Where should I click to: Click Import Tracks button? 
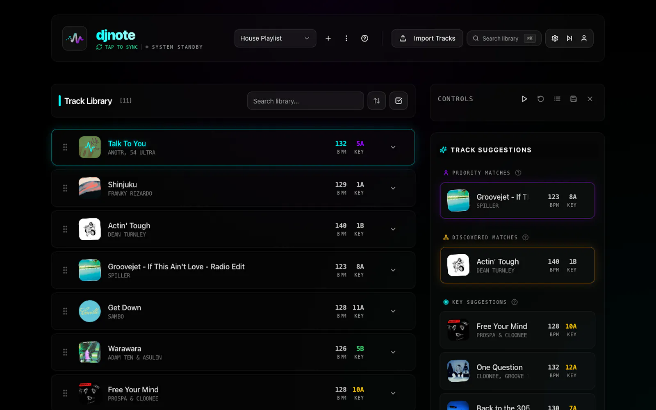pyautogui.click(x=427, y=38)
